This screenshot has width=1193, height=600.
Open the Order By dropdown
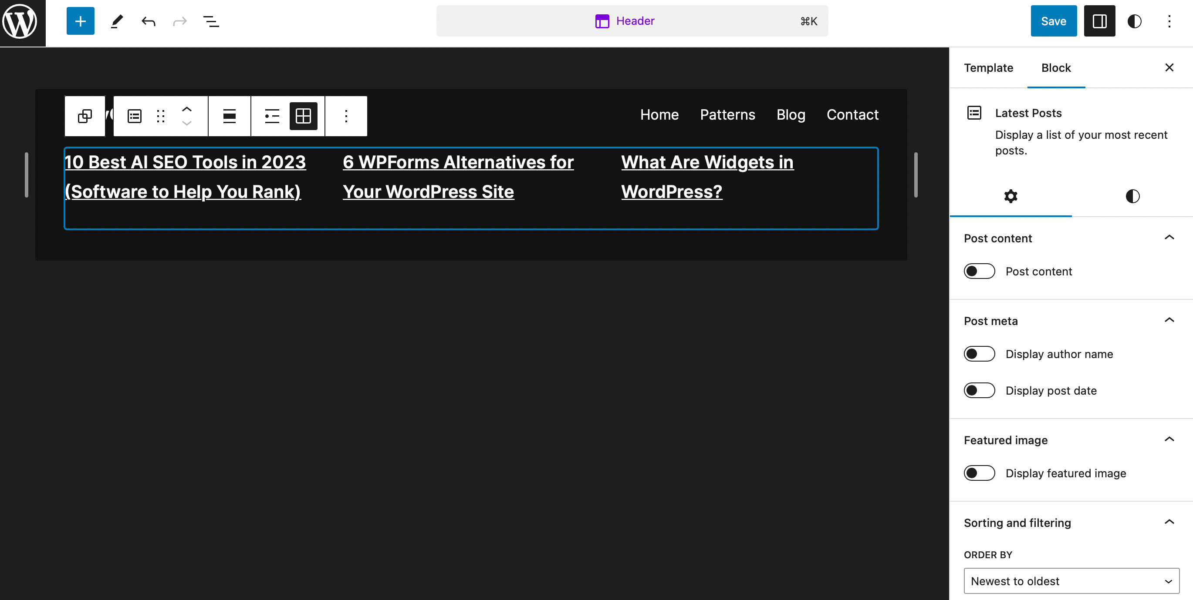point(1070,580)
